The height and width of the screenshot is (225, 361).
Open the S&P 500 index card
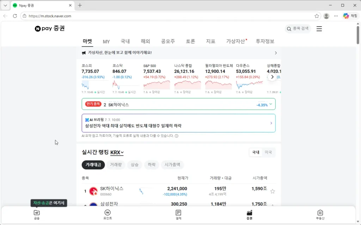click(157, 79)
